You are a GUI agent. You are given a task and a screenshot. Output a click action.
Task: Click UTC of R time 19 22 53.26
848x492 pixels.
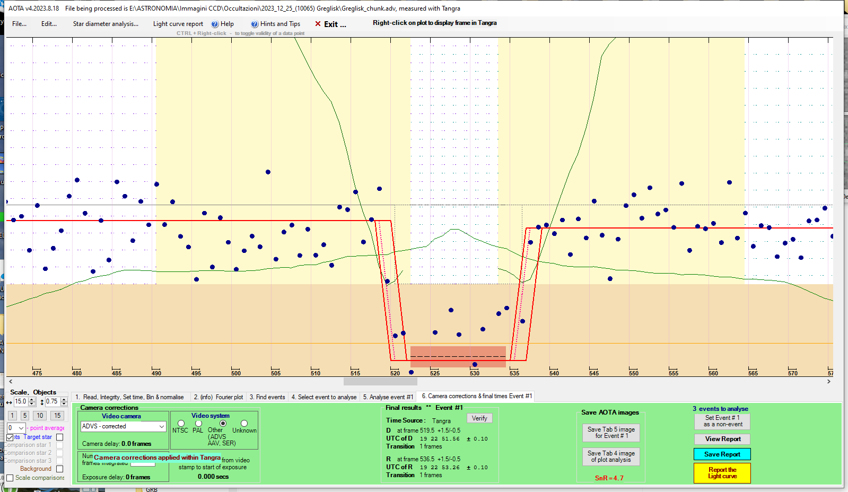[x=440, y=468]
